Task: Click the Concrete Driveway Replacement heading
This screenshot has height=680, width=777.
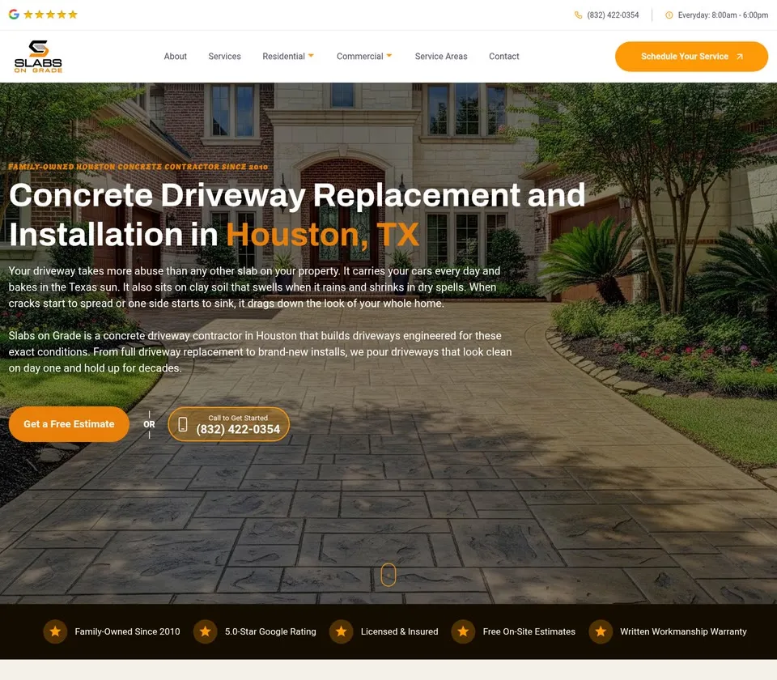Action: pyautogui.click(x=297, y=215)
